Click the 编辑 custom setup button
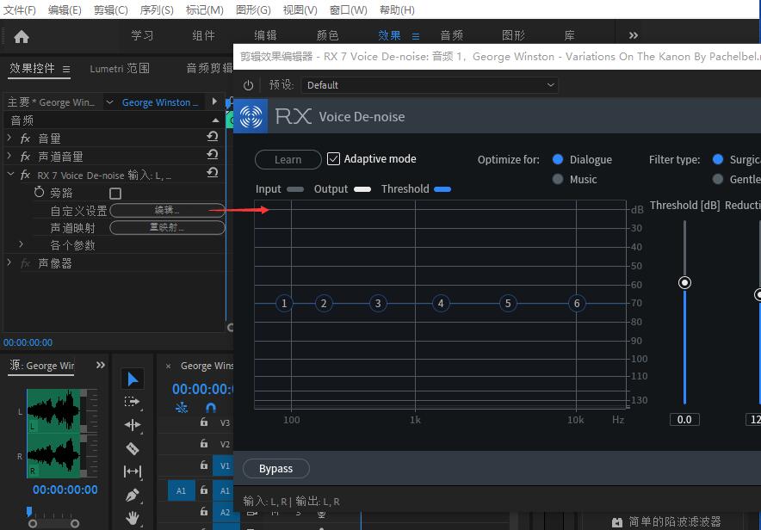Image resolution: width=761 pixels, height=530 pixels. [x=167, y=210]
